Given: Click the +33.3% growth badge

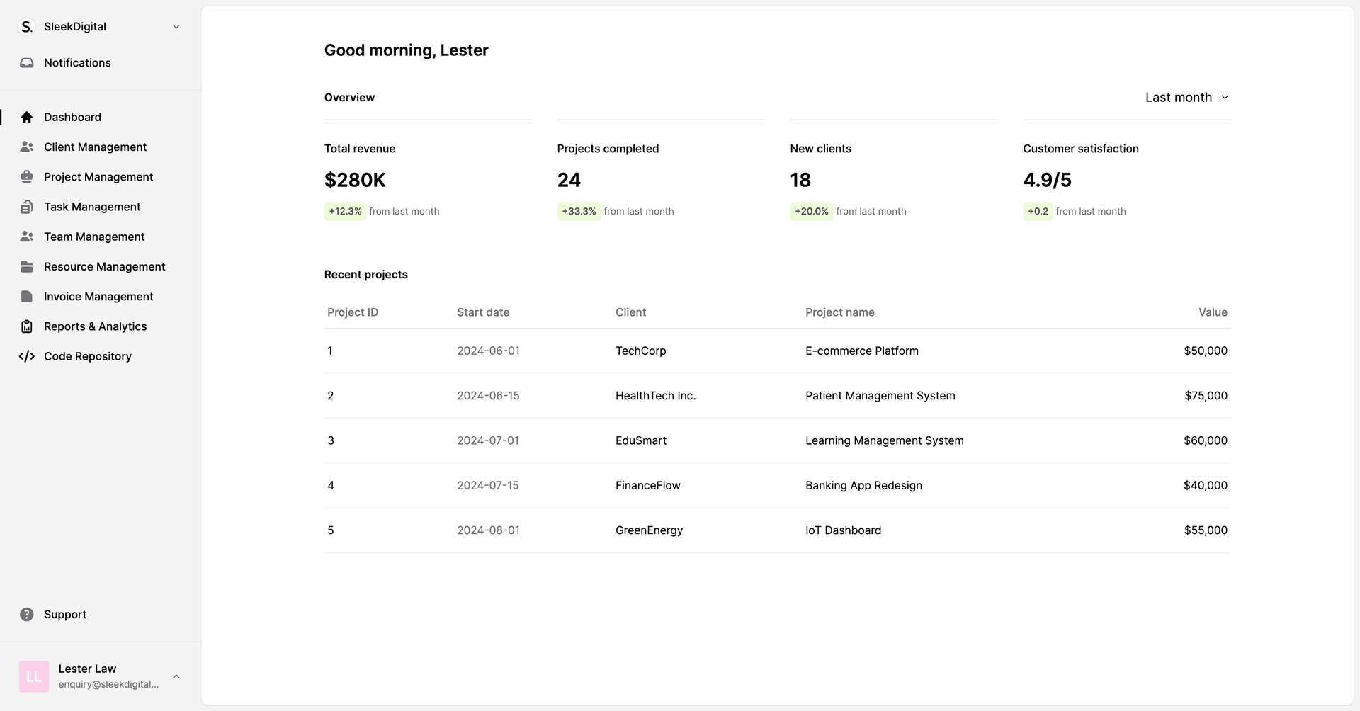Looking at the screenshot, I should click(578, 210).
